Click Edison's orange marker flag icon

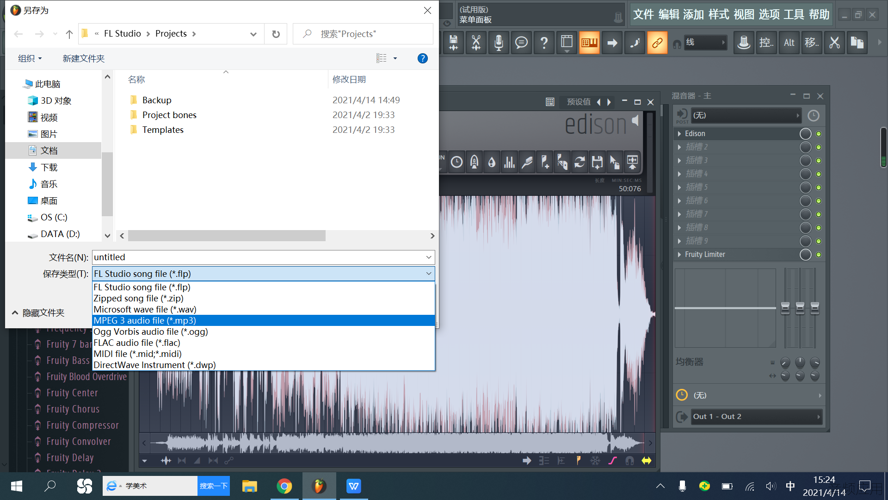tap(578, 461)
